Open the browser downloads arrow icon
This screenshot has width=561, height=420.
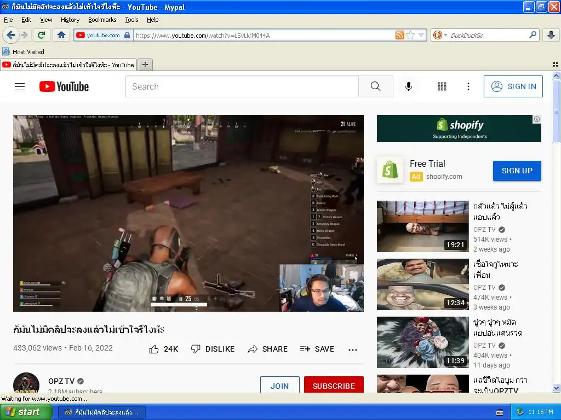pyautogui.click(x=551, y=35)
